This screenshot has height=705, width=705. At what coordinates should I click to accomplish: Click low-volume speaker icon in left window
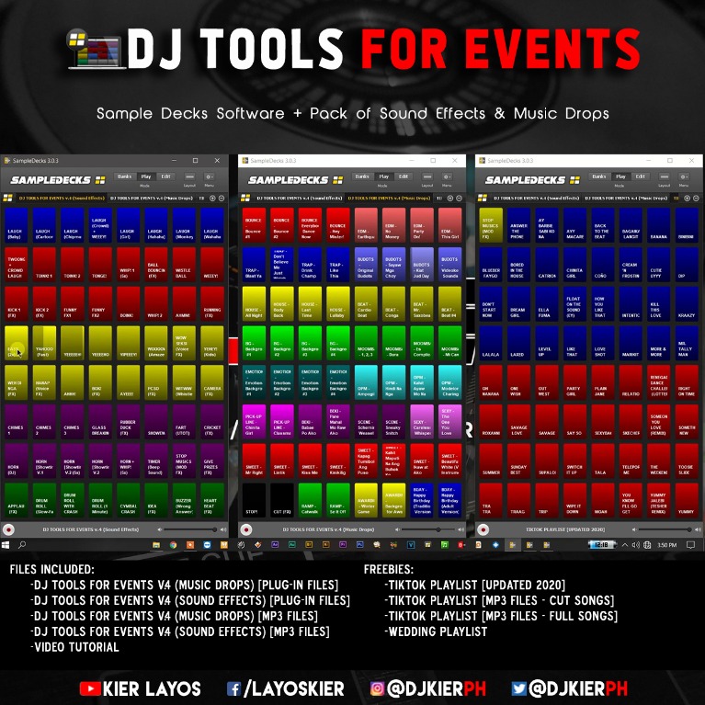tap(160, 529)
